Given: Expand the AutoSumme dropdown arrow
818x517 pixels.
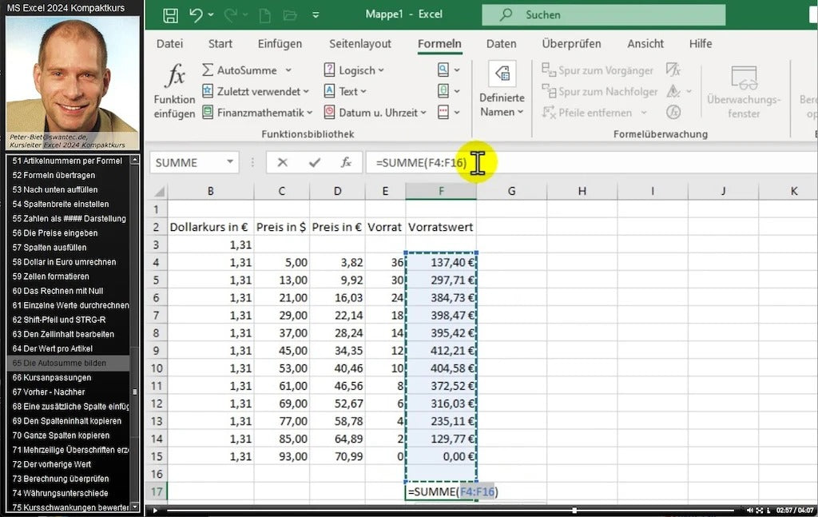Looking at the screenshot, I should pyautogui.click(x=288, y=70).
